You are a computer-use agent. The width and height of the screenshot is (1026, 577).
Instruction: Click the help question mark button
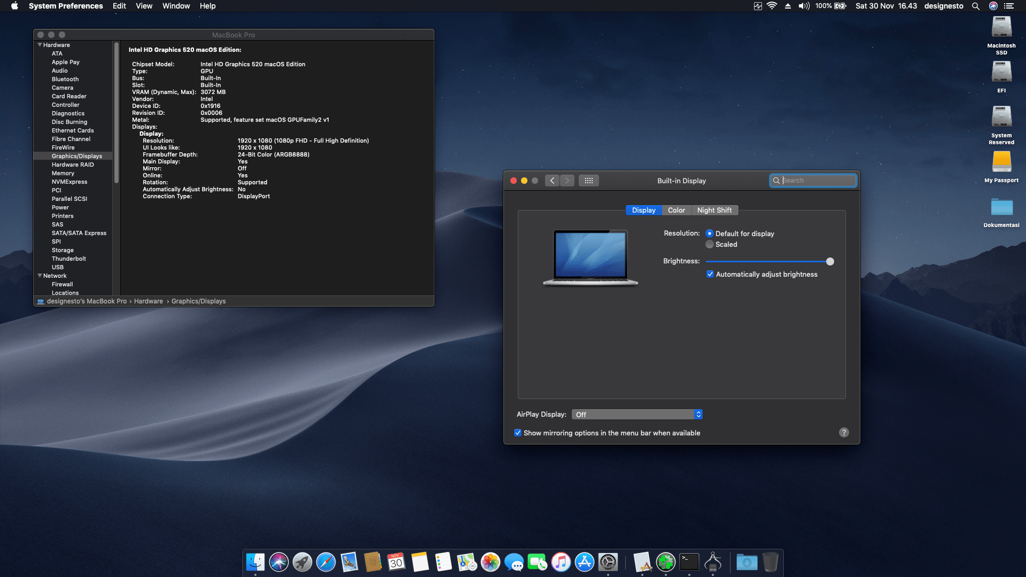[844, 433]
